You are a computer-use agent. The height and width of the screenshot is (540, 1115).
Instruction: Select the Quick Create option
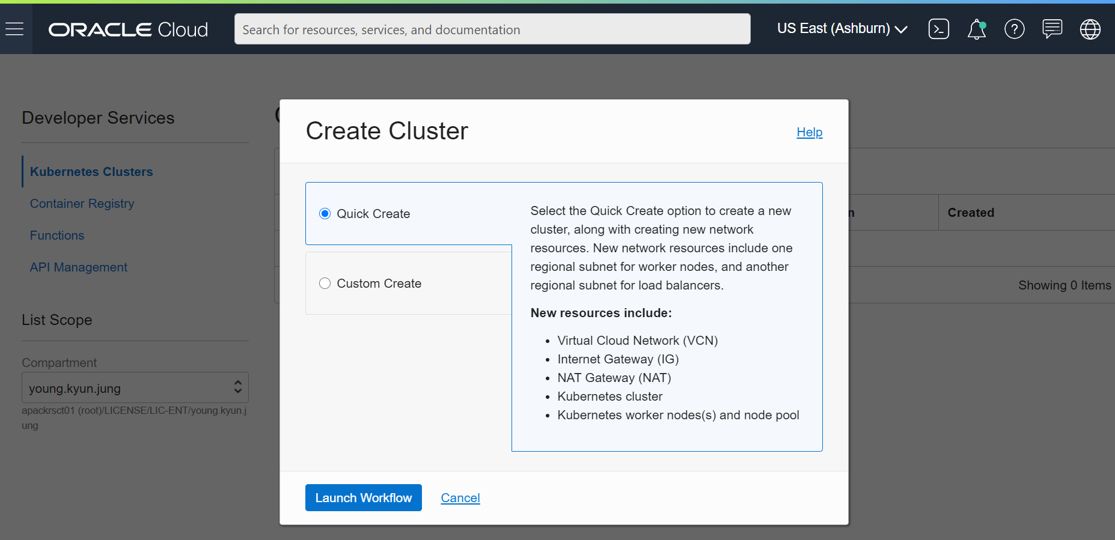tap(325, 214)
